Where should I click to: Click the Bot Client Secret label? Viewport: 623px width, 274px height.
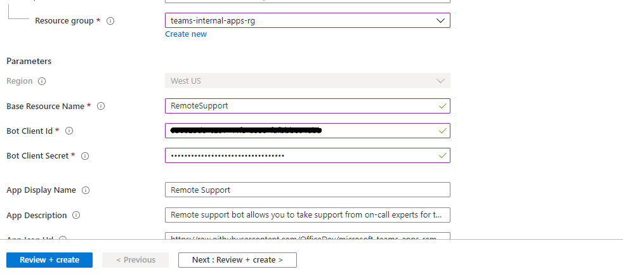point(37,155)
